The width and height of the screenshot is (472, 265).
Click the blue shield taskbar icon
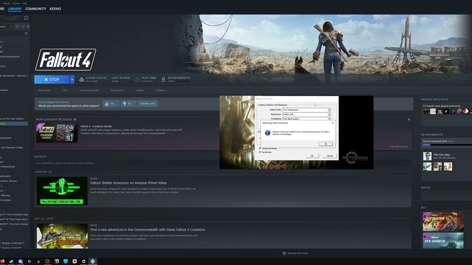coord(66,261)
